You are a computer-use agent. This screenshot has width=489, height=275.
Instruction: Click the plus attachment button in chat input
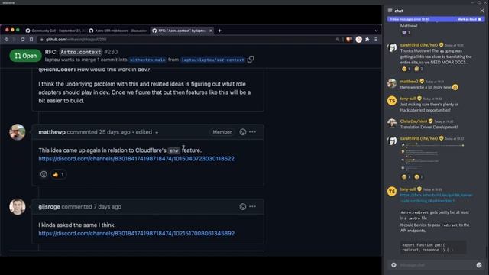coord(393,265)
